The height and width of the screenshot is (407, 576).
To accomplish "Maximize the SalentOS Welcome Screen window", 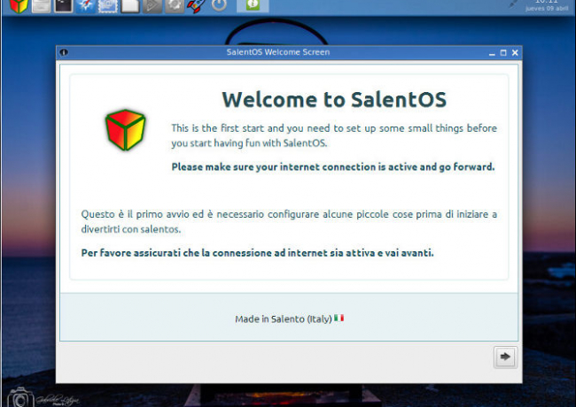I will [x=503, y=53].
